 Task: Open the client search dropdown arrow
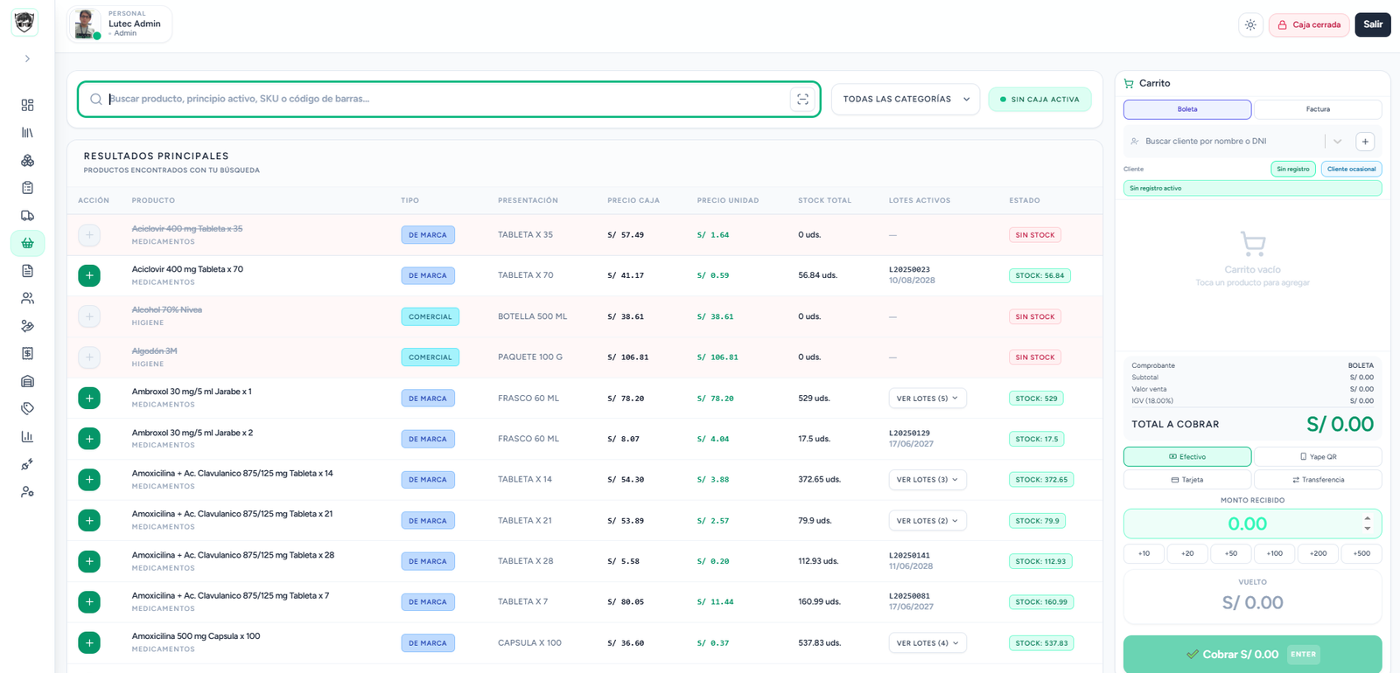point(1337,142)
